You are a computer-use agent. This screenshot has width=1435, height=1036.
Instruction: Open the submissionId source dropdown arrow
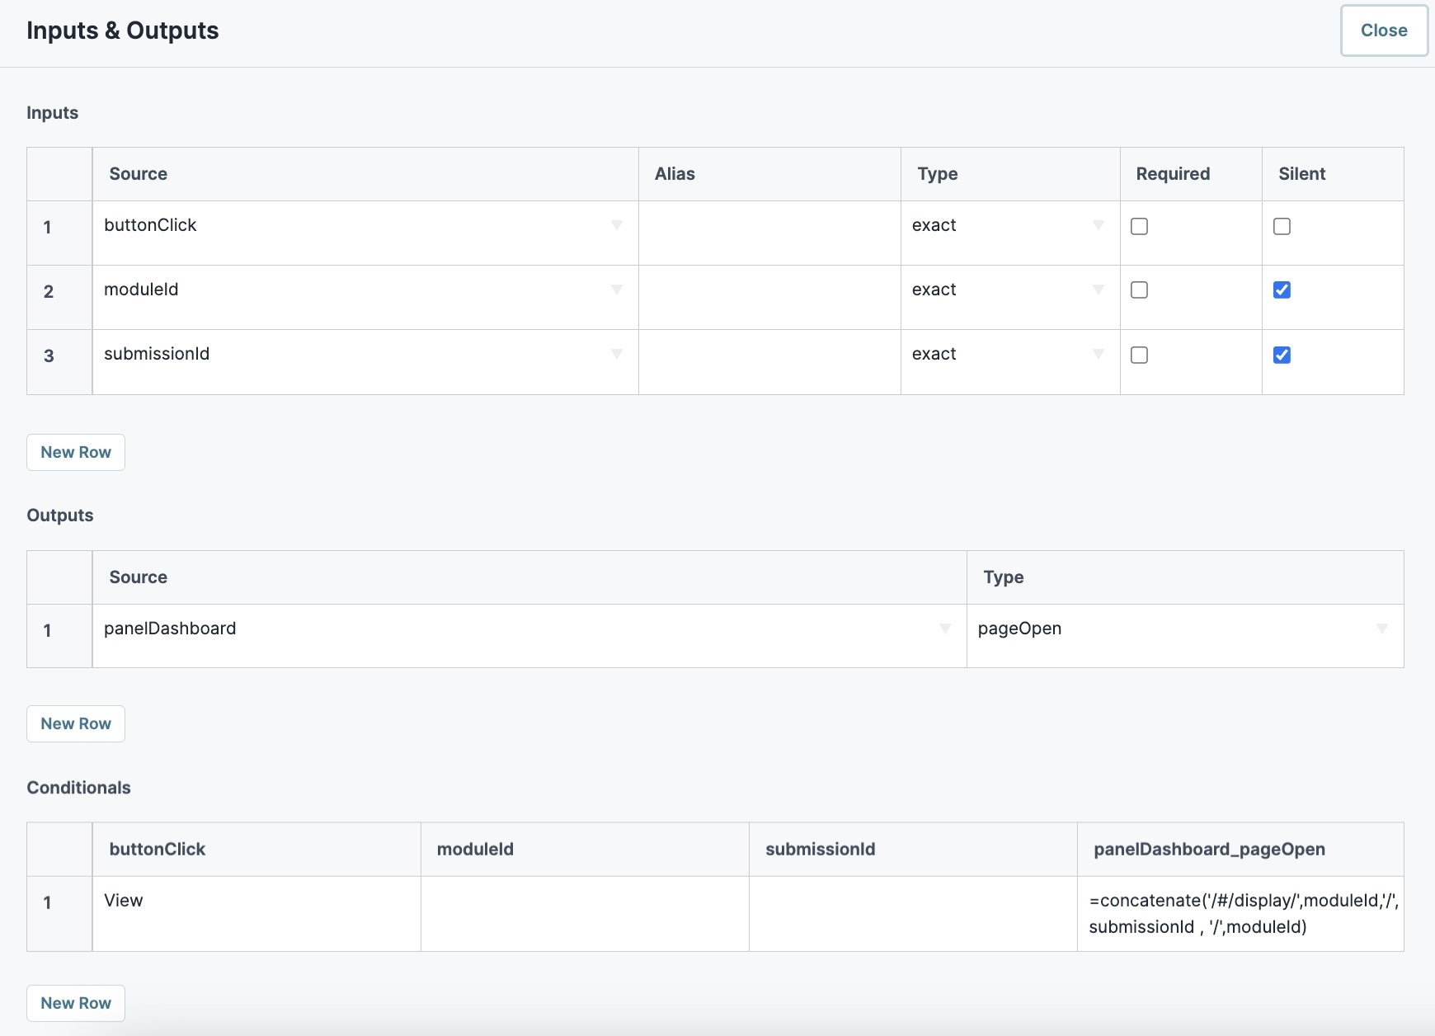(616, 354)
